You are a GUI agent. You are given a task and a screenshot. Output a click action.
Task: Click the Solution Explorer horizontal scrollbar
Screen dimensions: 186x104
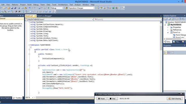[174, 39]
